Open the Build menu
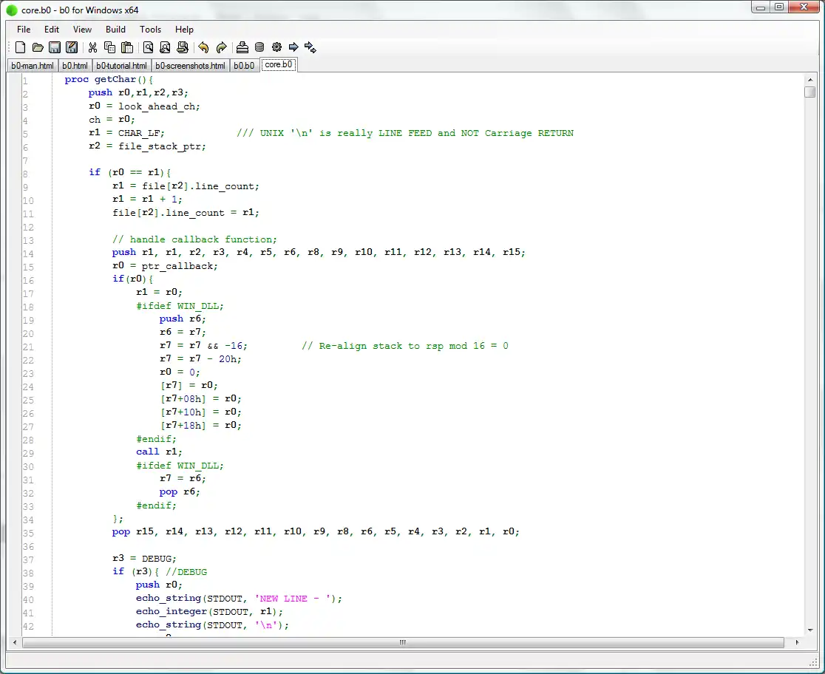 point(115,30)
